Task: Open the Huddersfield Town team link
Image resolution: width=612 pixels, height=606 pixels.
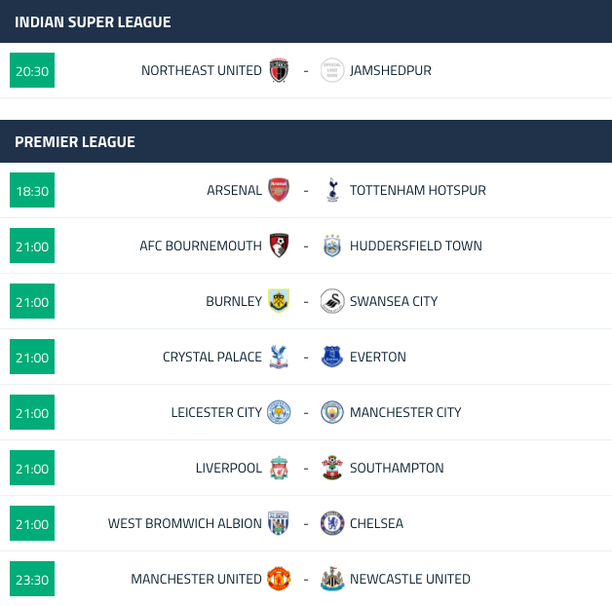Action: pos(416,246)
